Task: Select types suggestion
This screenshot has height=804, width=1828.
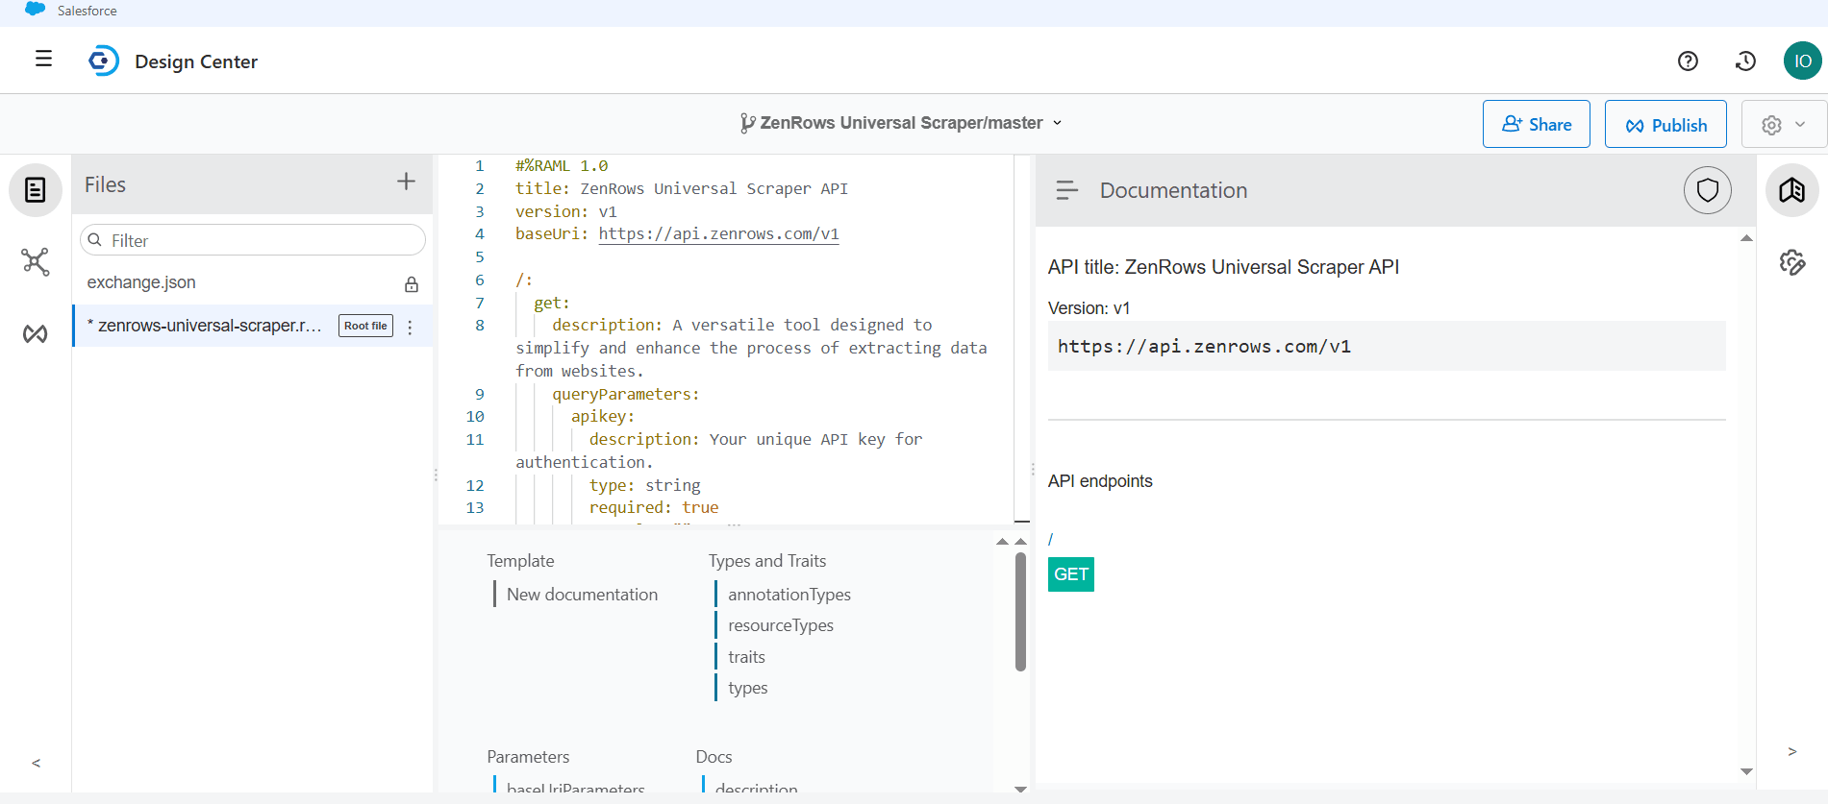Action: (x=747, y=688)
